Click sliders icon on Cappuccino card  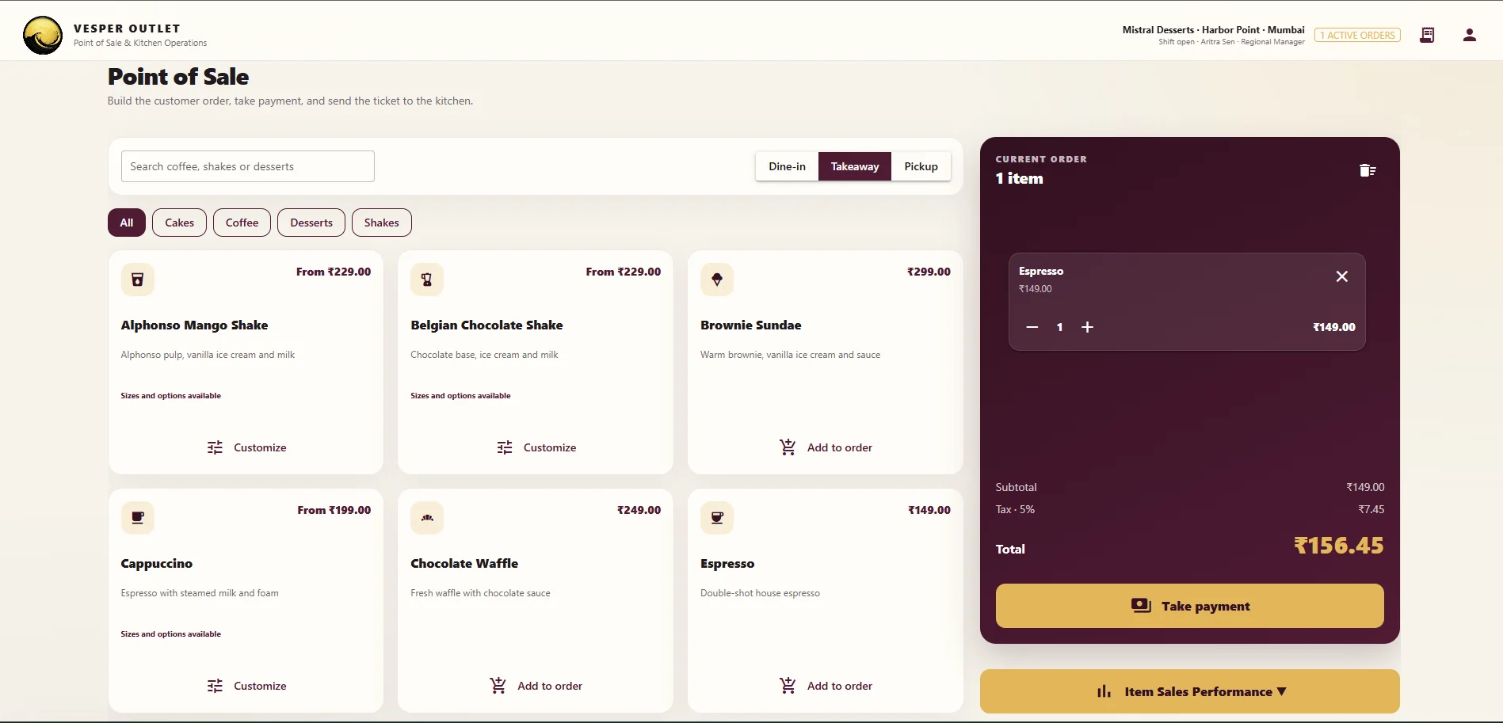coord(215,686)
